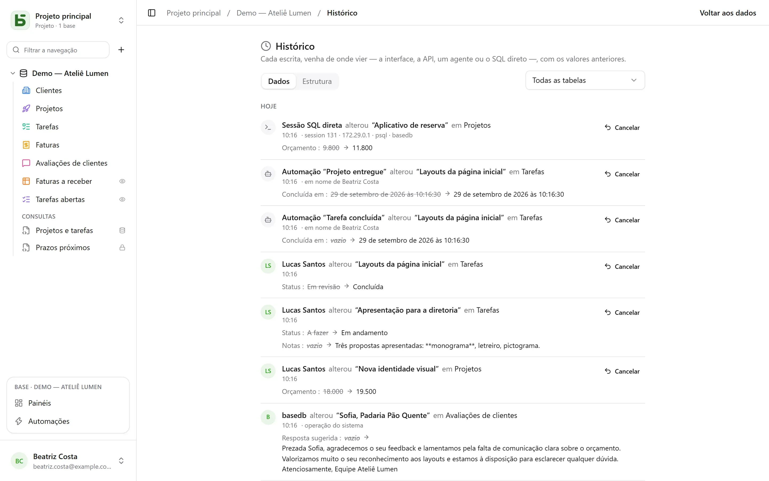Viewport: 769px width, 481px height.
Task: Click robot icon of Automação "Tarefa concluída"
Action: click(268, 220)
